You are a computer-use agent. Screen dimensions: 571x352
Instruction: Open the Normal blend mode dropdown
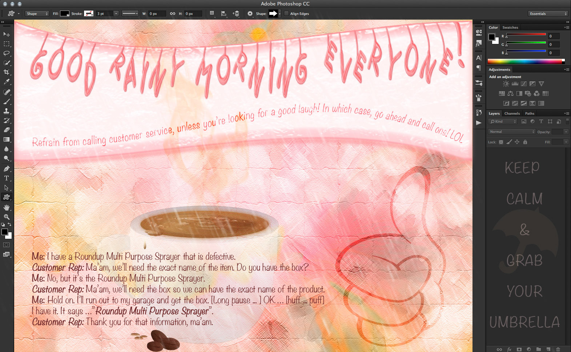pos(512,132)
